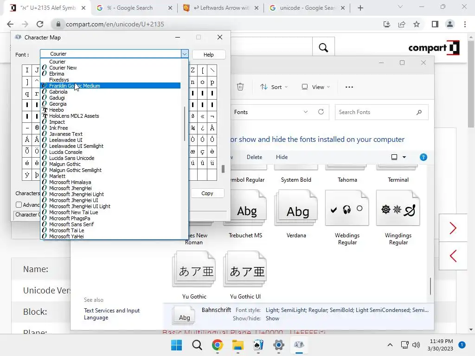The width and height of the screenshot is (475, 356).
Task: Open the view options arrow beside layout icon
Action: tap(404, 157)
